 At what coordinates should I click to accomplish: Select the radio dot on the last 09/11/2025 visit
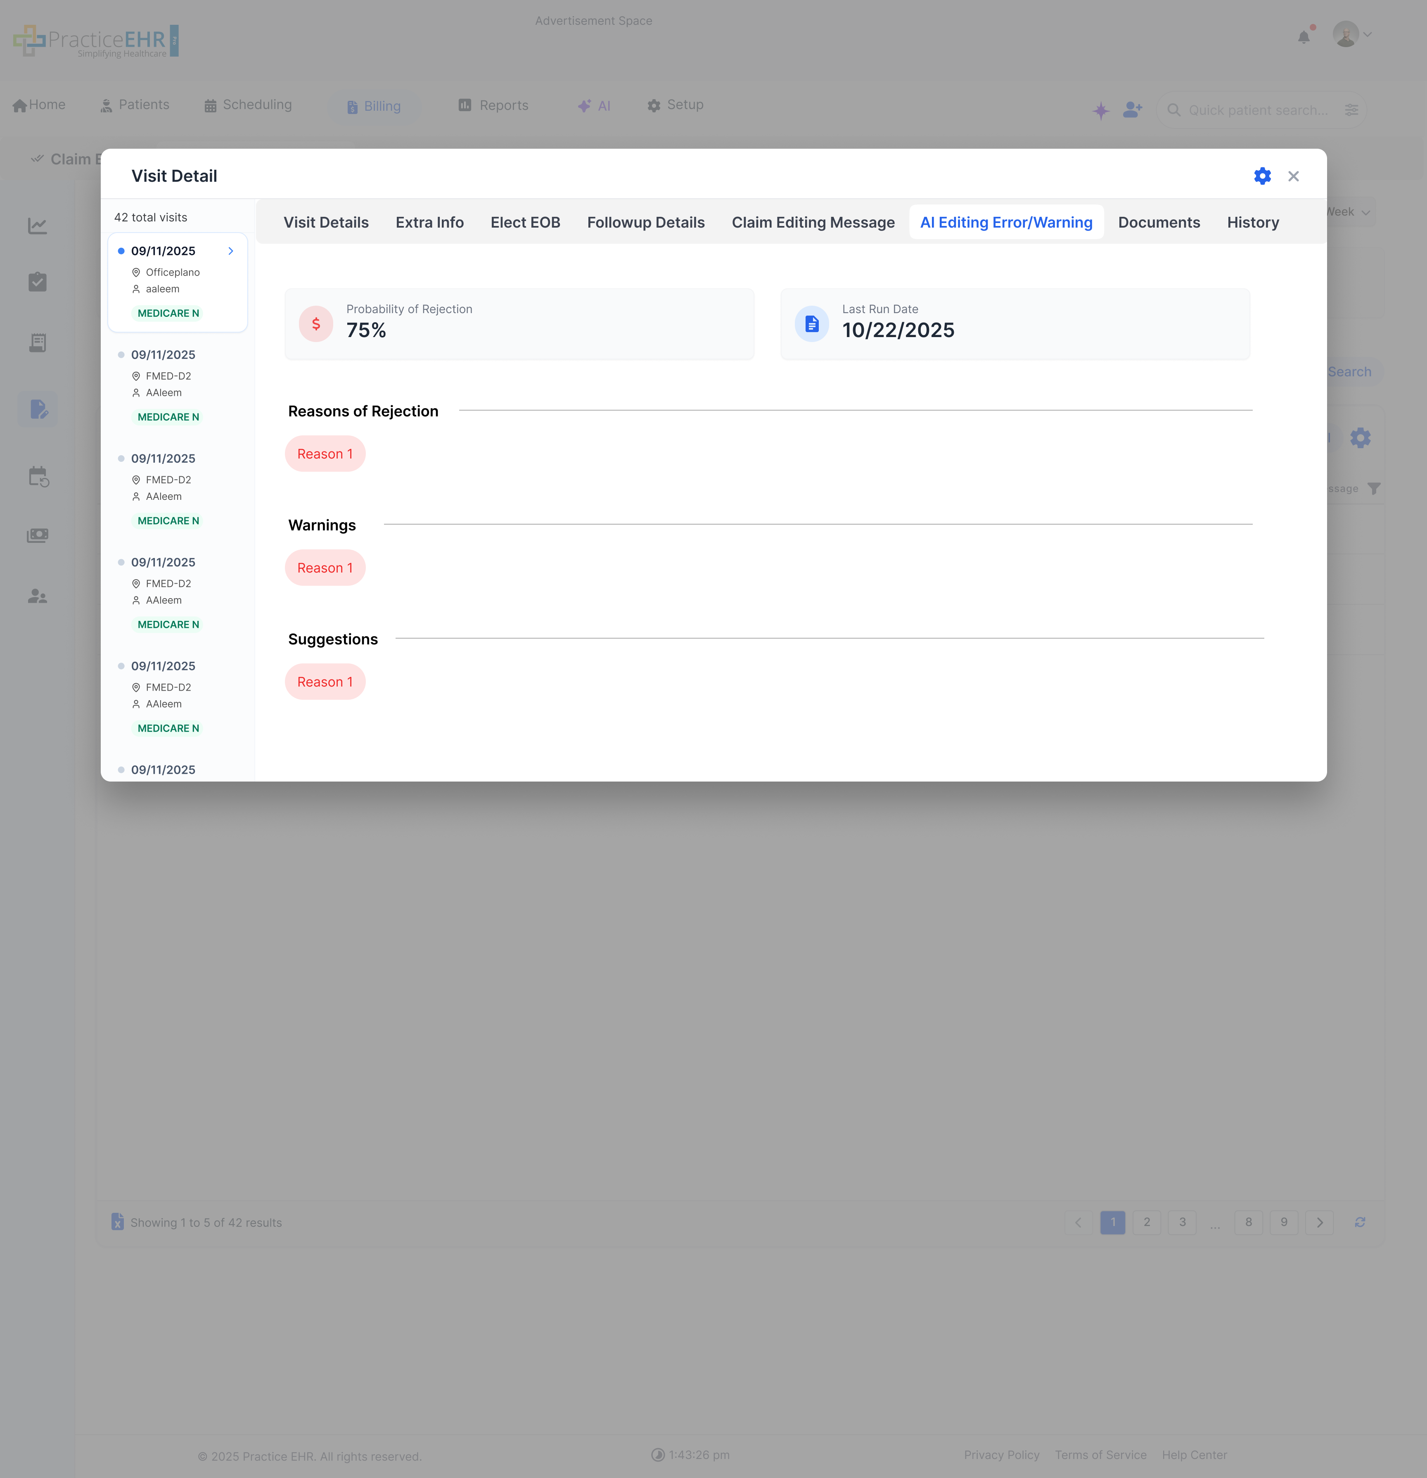point(122,770)
